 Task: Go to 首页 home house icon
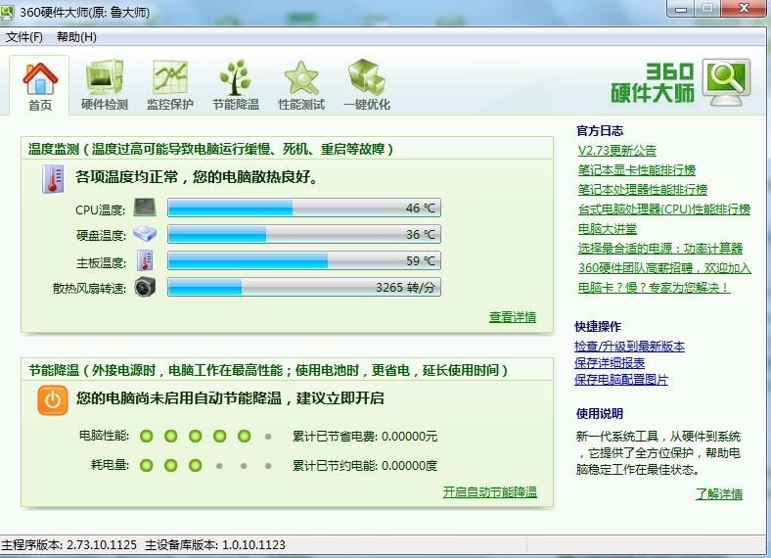coord(40,78)
